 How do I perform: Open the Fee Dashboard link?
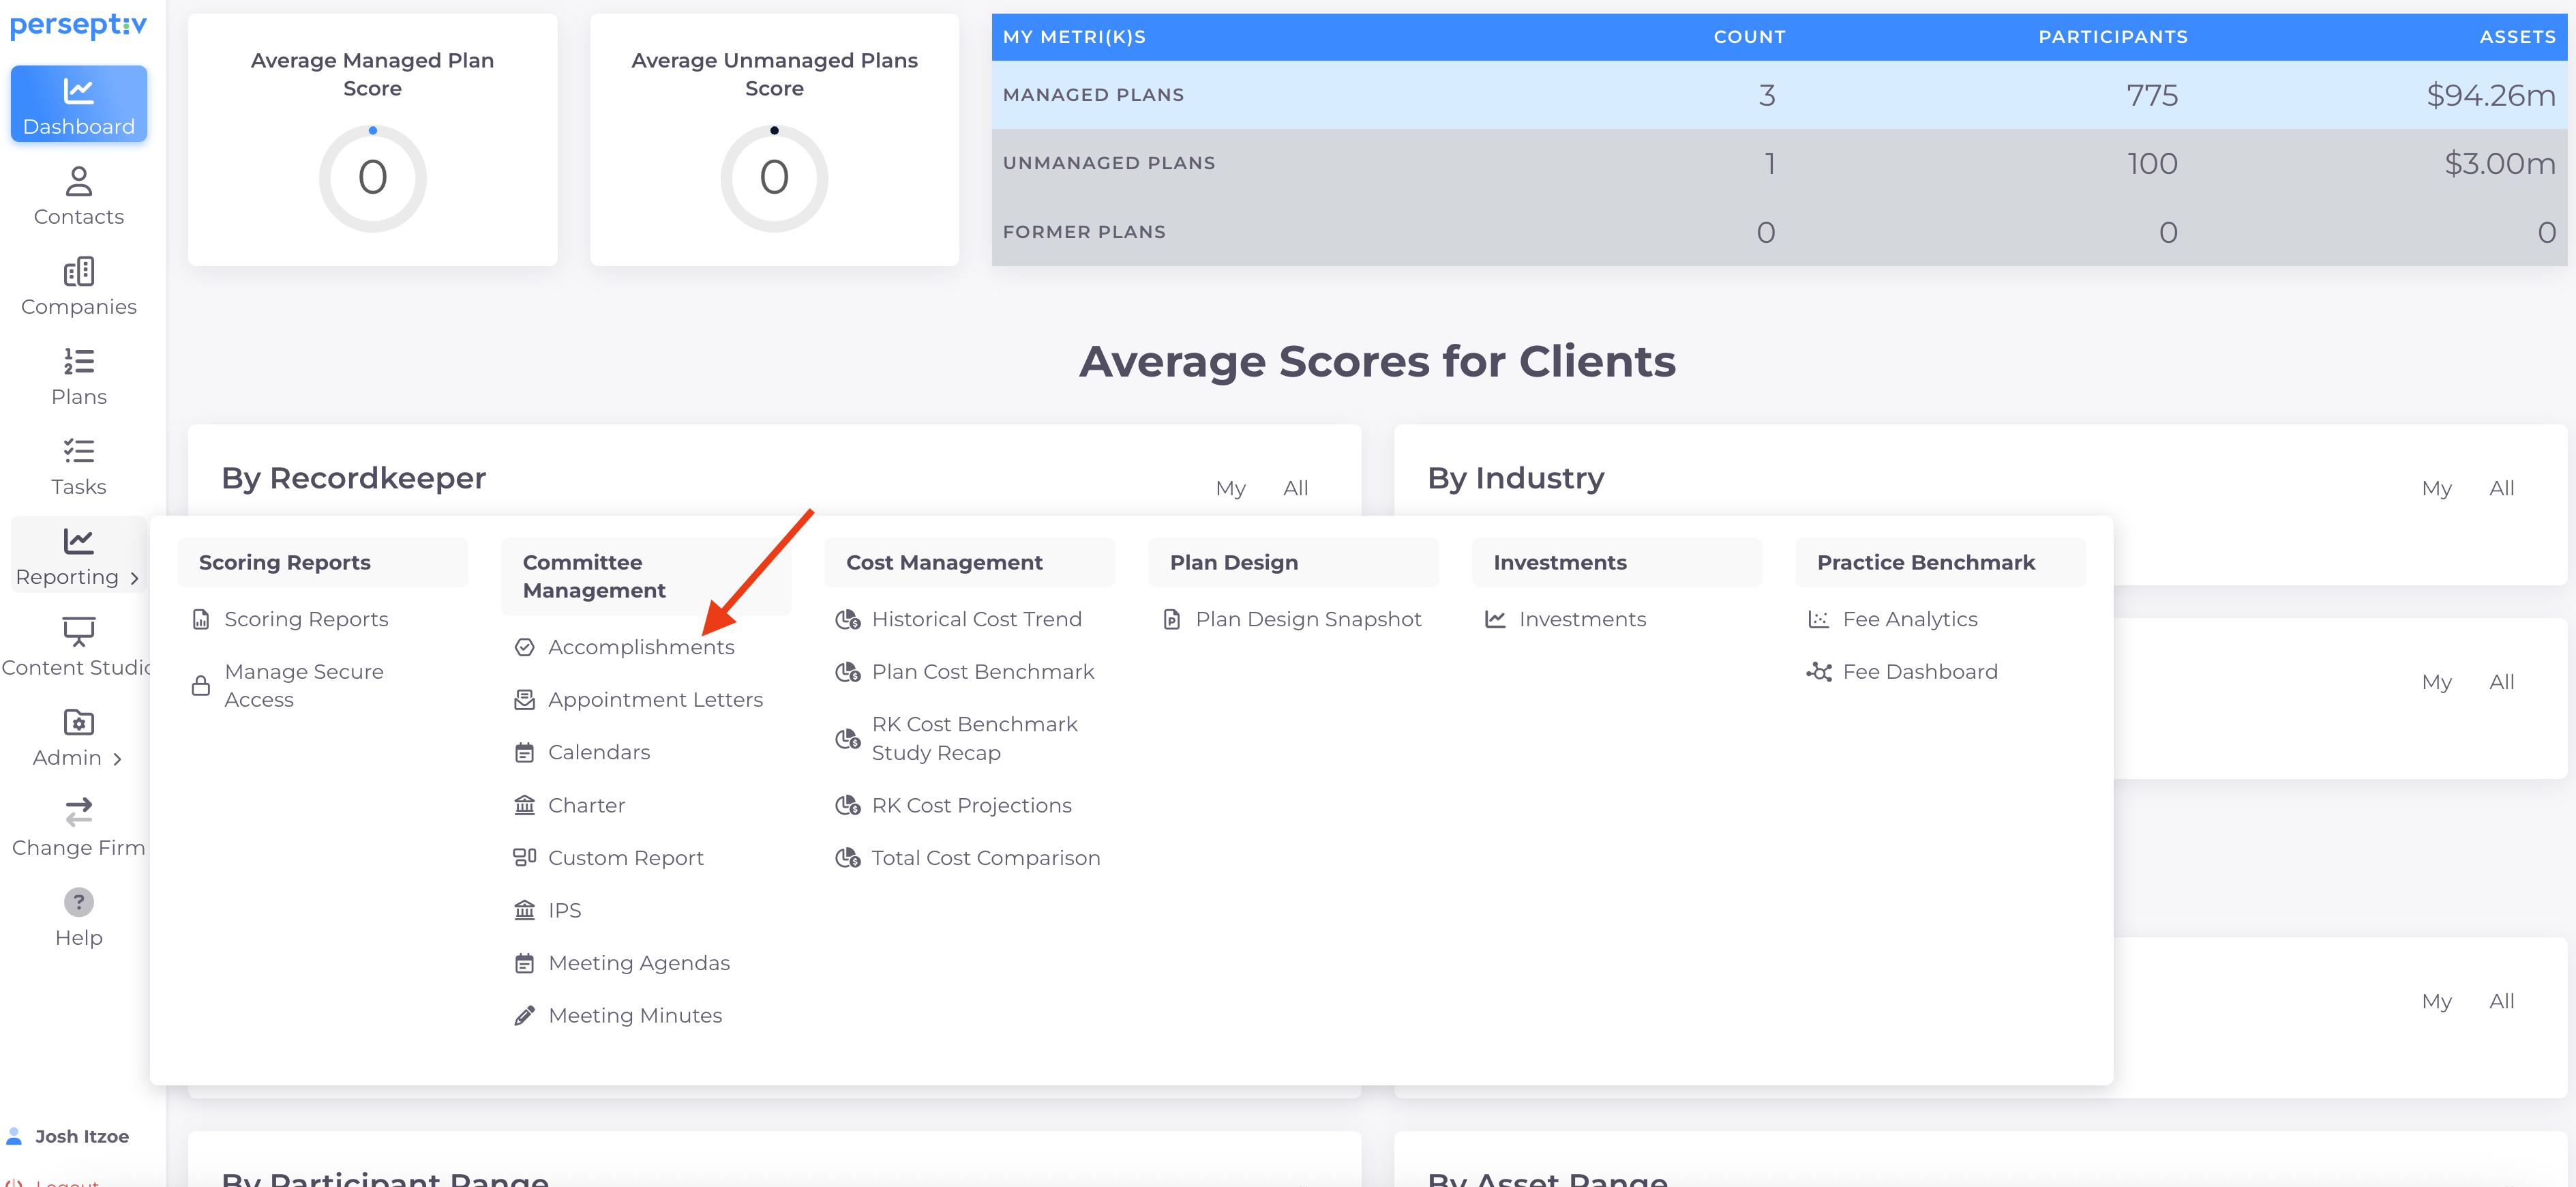[1919, 671]
